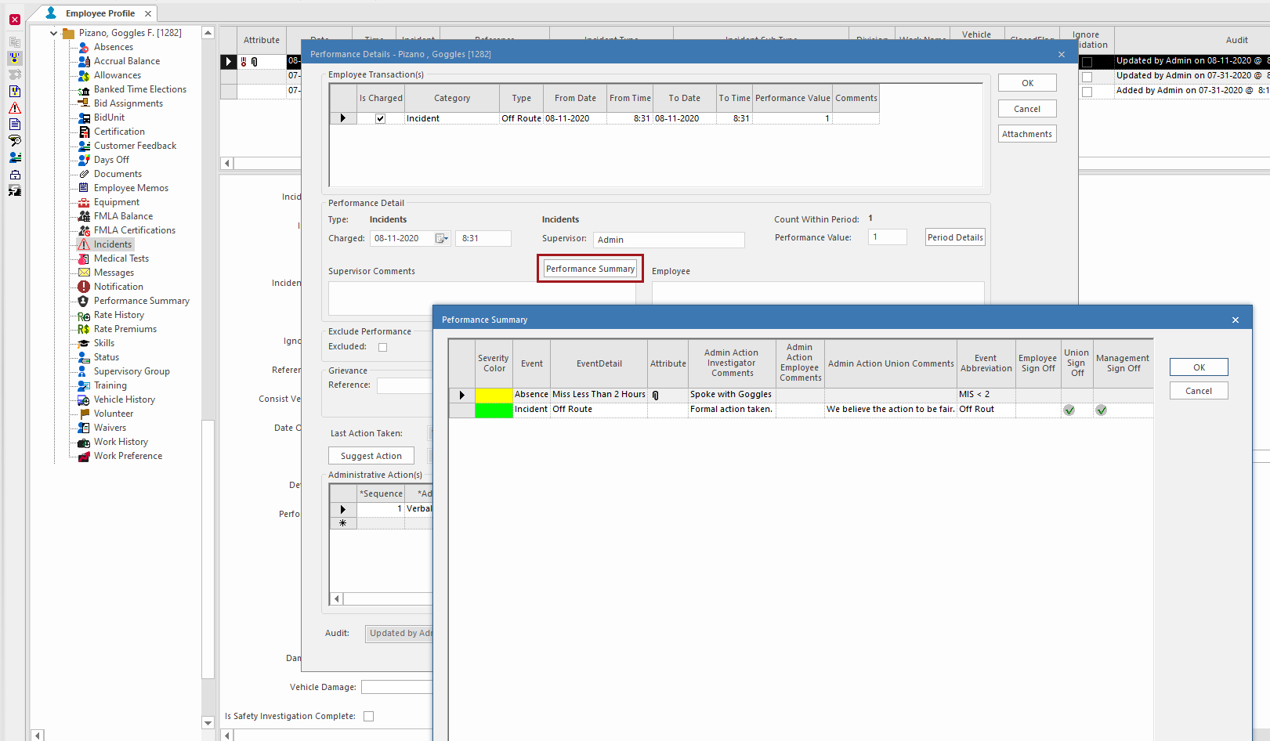Click the employee list icon in the left toolbar
This screenshot has height=741, width=1270.
[14, 157]
